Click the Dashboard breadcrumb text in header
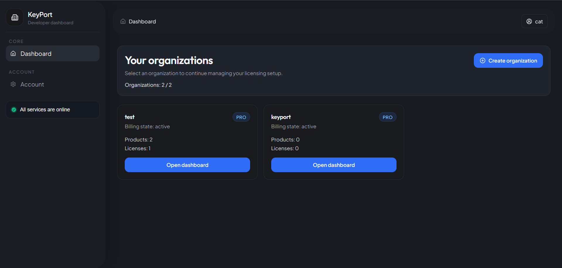 point(142,22)
